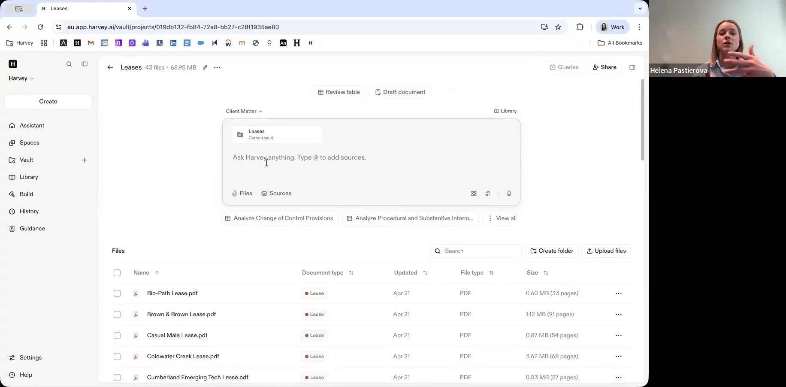Open row options for Casual Male Lease.pdf
The image size is (786, 387).
point(619,336)
